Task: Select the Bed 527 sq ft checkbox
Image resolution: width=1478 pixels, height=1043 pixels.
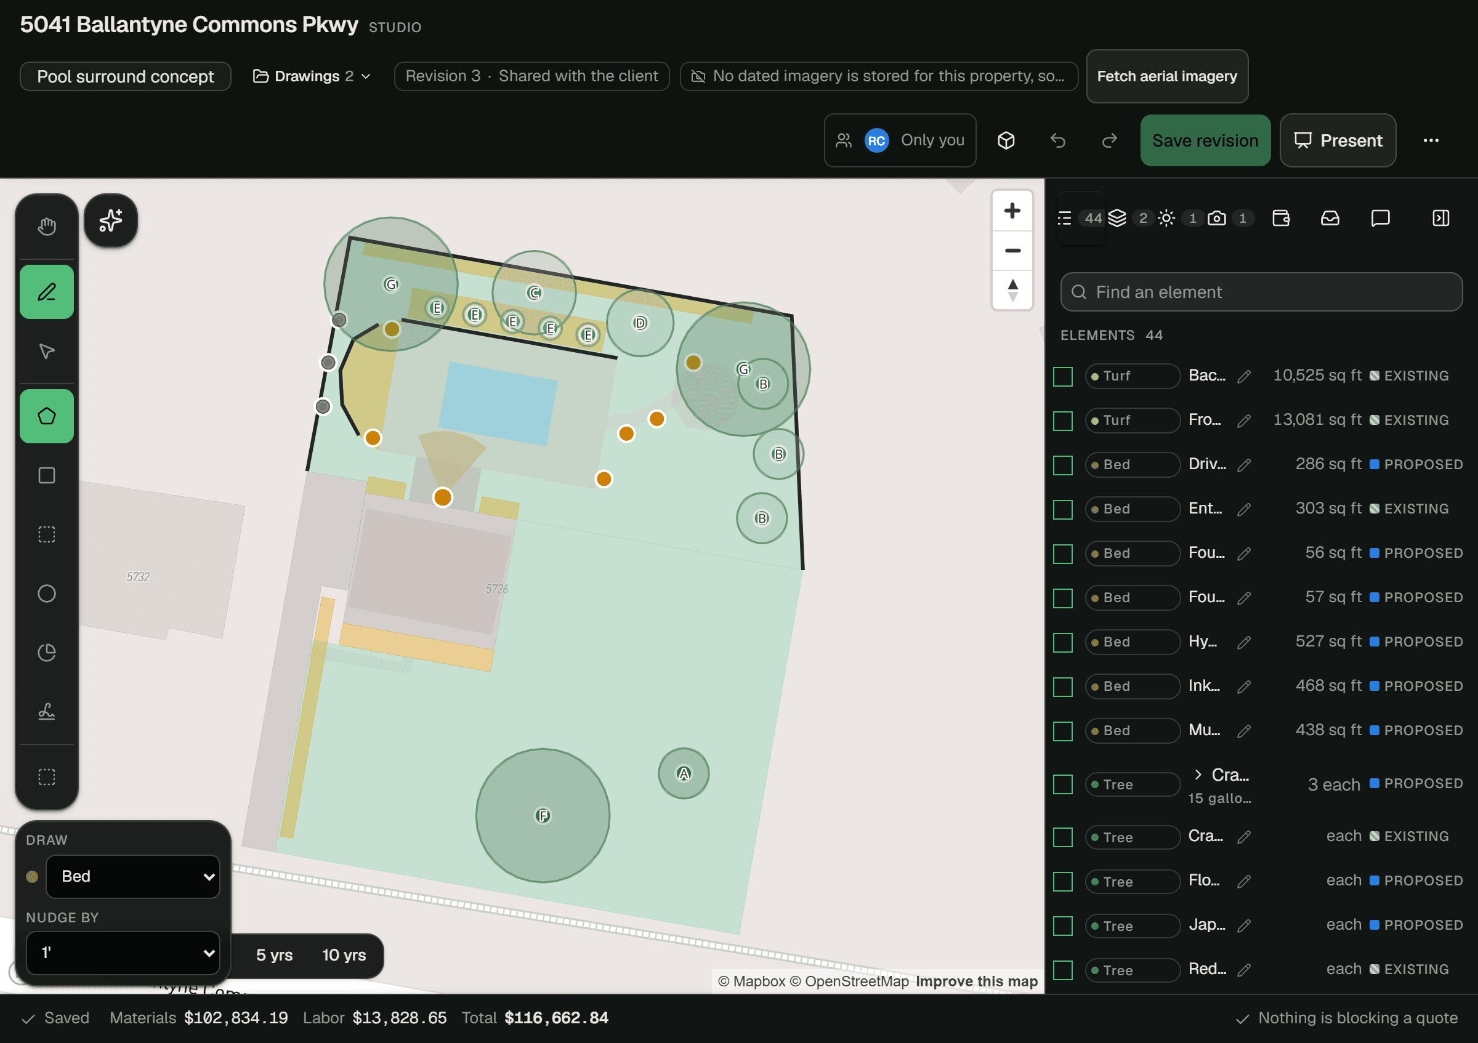Action: (x=1063, y=643)
